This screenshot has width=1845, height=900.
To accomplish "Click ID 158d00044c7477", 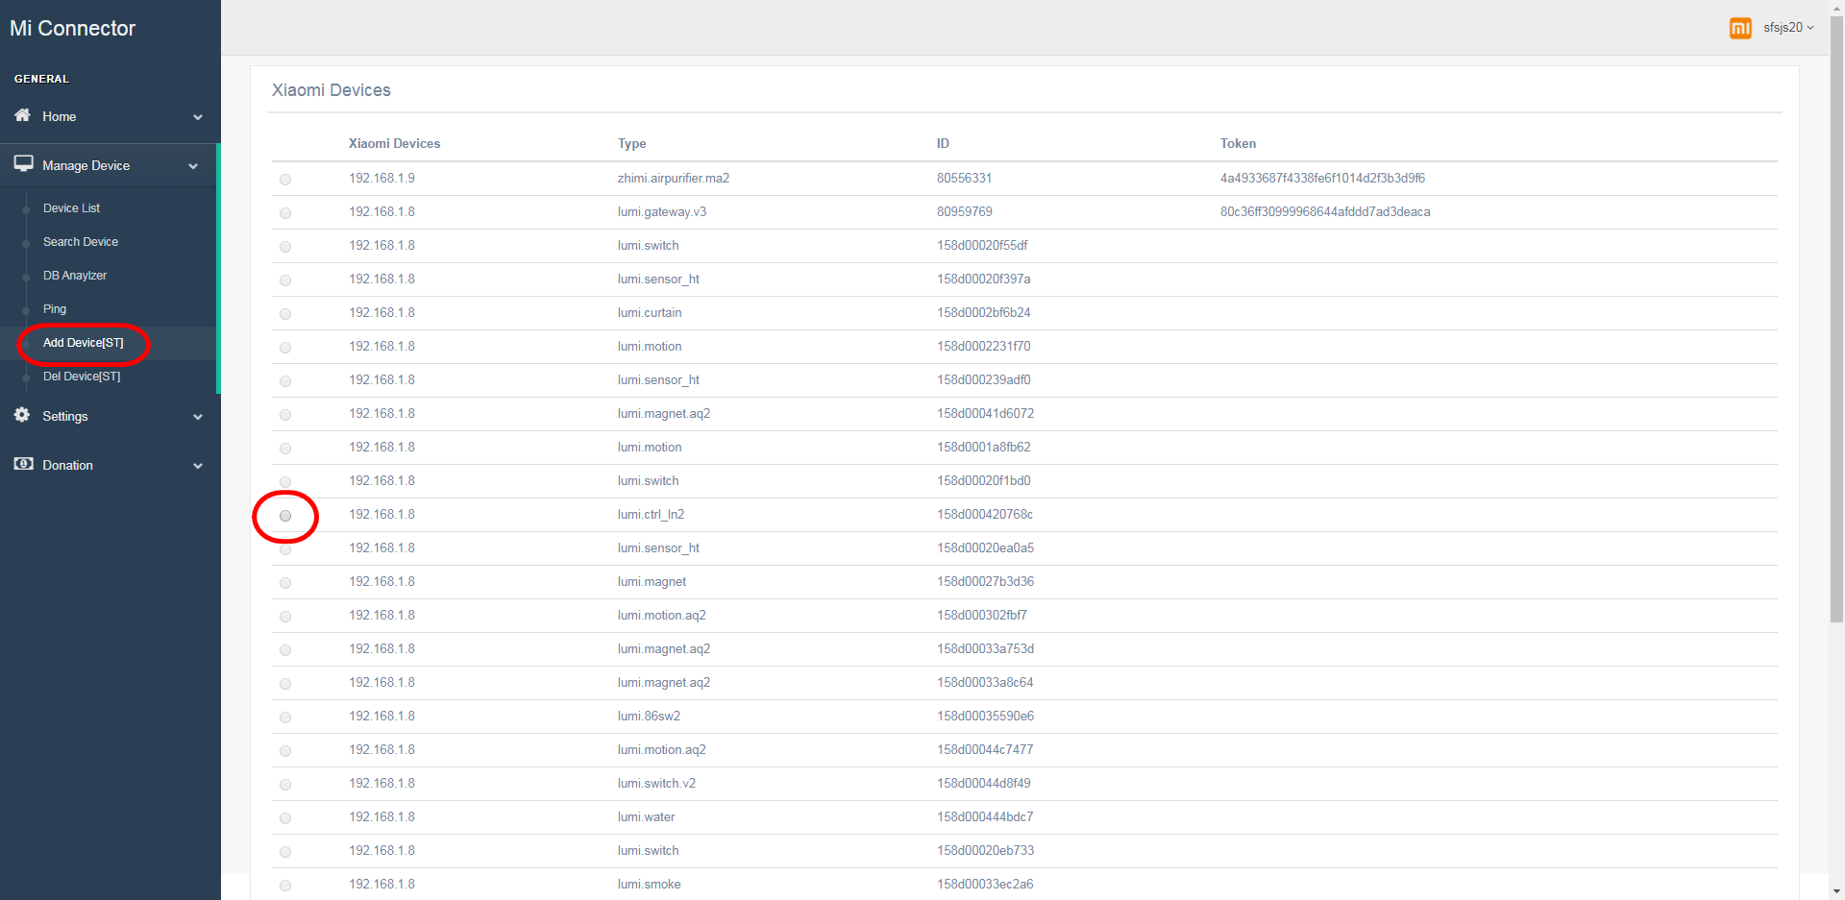I will [985, 750].
